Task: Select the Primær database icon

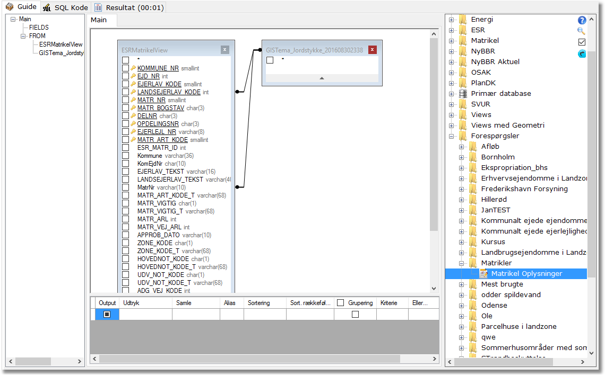Action: coord(463,94)
